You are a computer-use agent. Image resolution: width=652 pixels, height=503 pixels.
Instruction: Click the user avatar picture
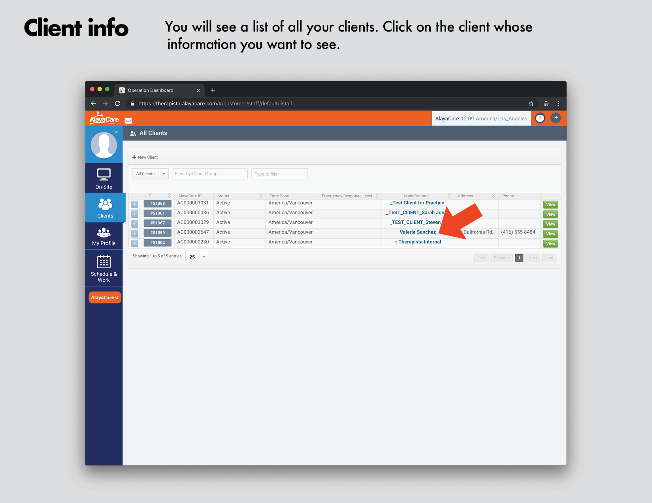(x=104, y=145)
